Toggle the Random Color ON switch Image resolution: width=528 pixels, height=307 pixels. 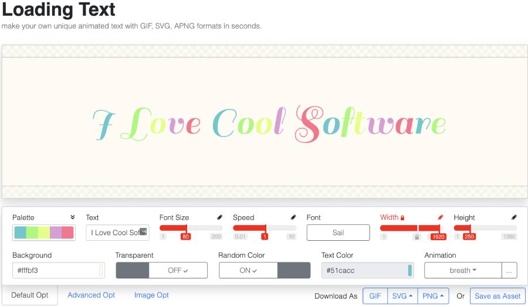[265, 270]
